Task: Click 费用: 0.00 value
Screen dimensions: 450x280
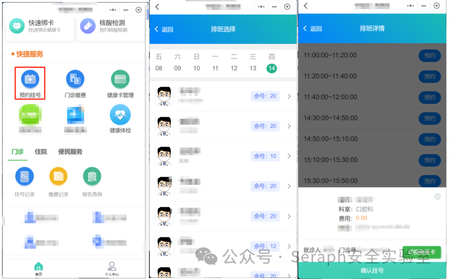Action: 361,218
